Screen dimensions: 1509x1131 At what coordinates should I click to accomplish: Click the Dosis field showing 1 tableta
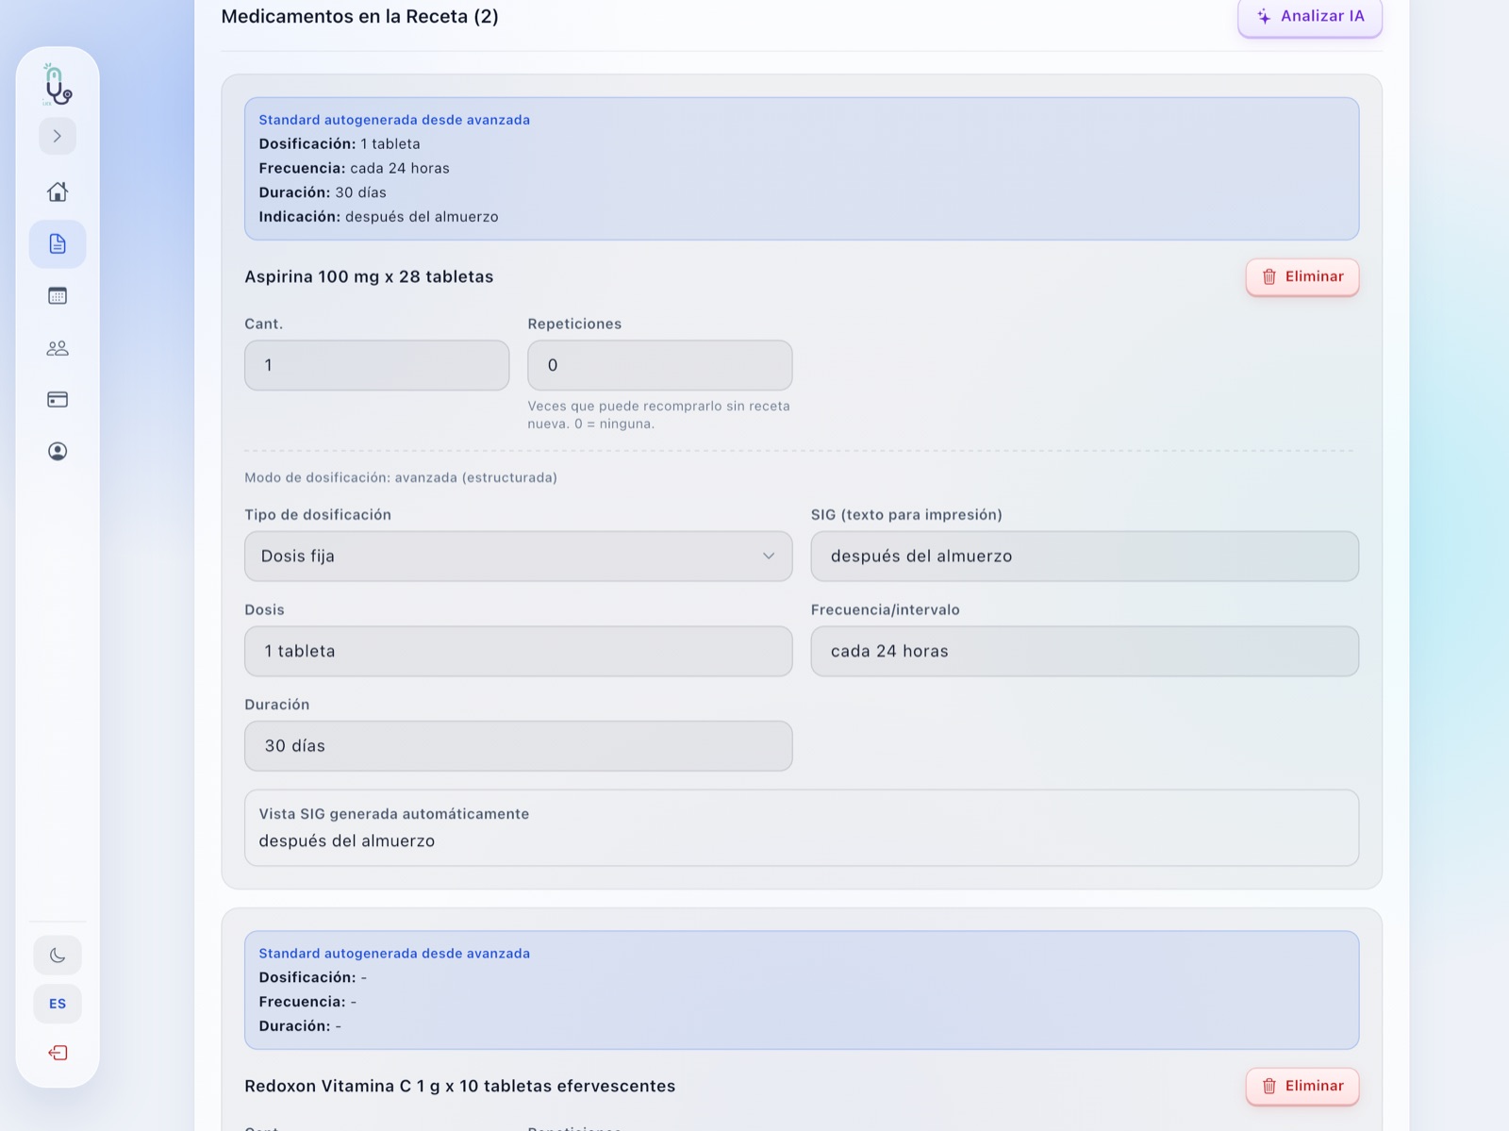(x=519, y=651)
